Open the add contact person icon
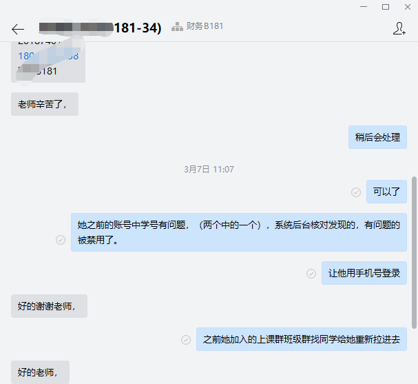This screenshot has width=418, height=384. point(399,28)
